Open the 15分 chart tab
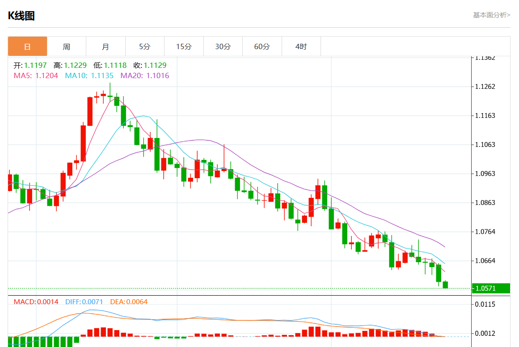Viewport: 519px width, 347px height. pyautogui.click(x=184, y=46)
